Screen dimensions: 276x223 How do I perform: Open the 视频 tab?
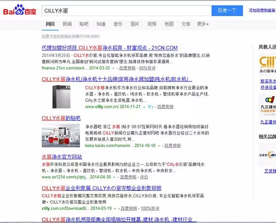click(152, 24)
